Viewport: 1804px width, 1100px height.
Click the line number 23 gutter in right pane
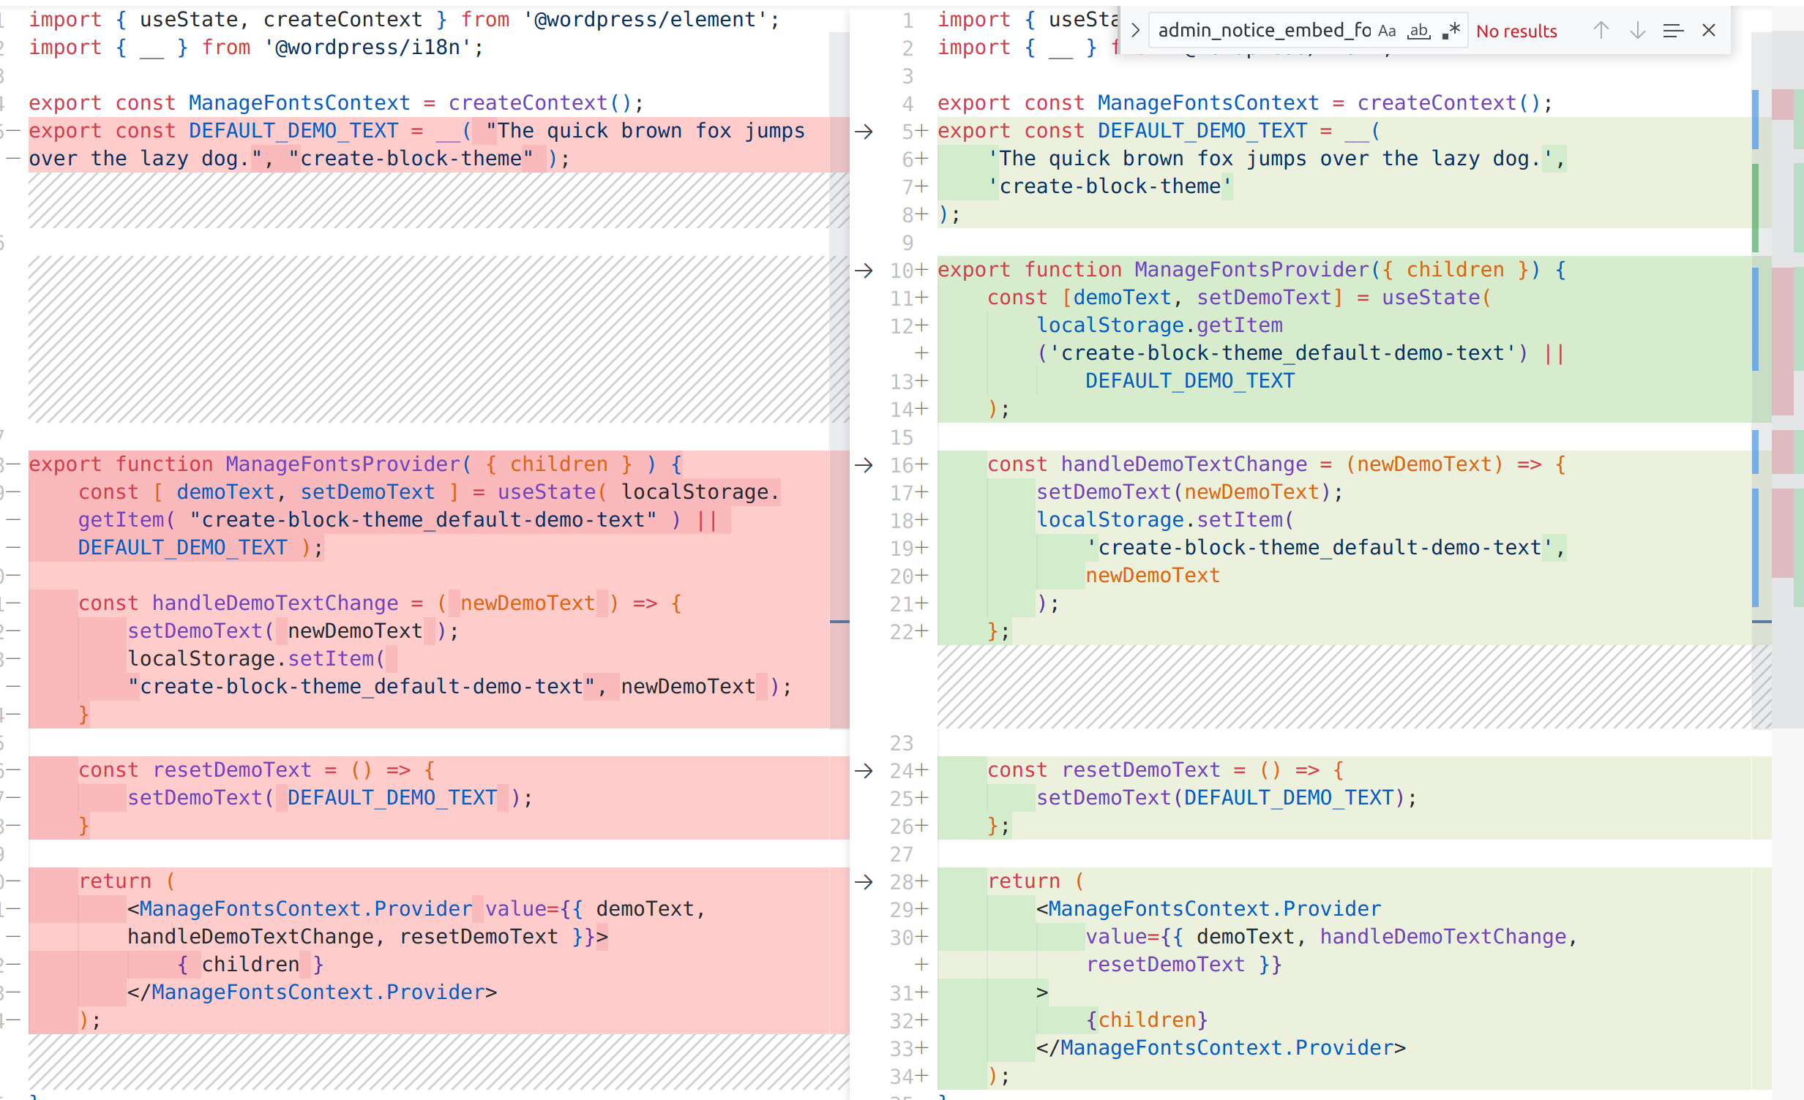tap(901, 744)
